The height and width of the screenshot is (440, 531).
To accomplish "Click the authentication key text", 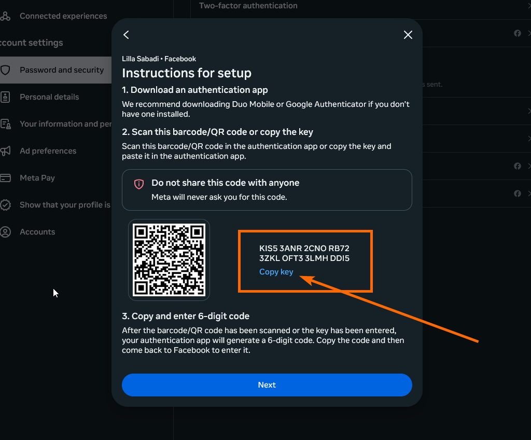I will 304,253.
